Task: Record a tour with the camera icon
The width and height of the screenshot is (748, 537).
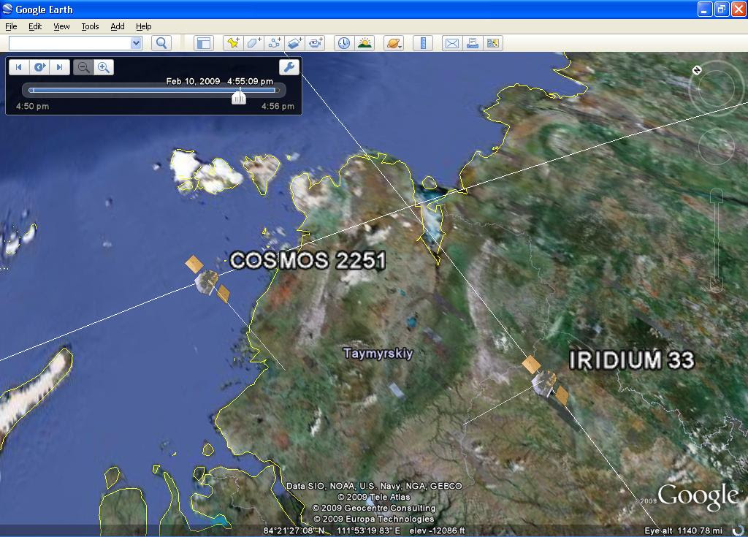Action: pos(315,43)
